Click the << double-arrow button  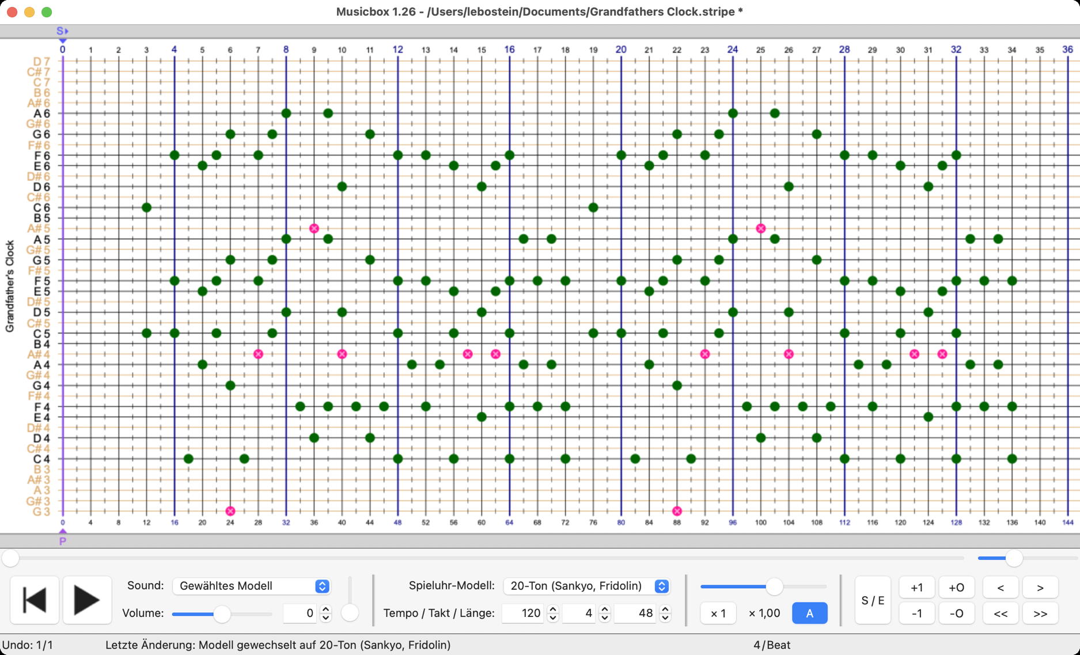1001,614
